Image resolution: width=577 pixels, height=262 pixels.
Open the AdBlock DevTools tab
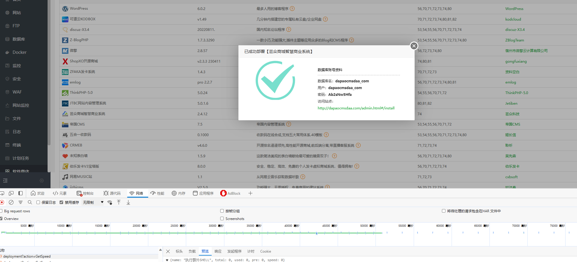click(x=231, y=193)
